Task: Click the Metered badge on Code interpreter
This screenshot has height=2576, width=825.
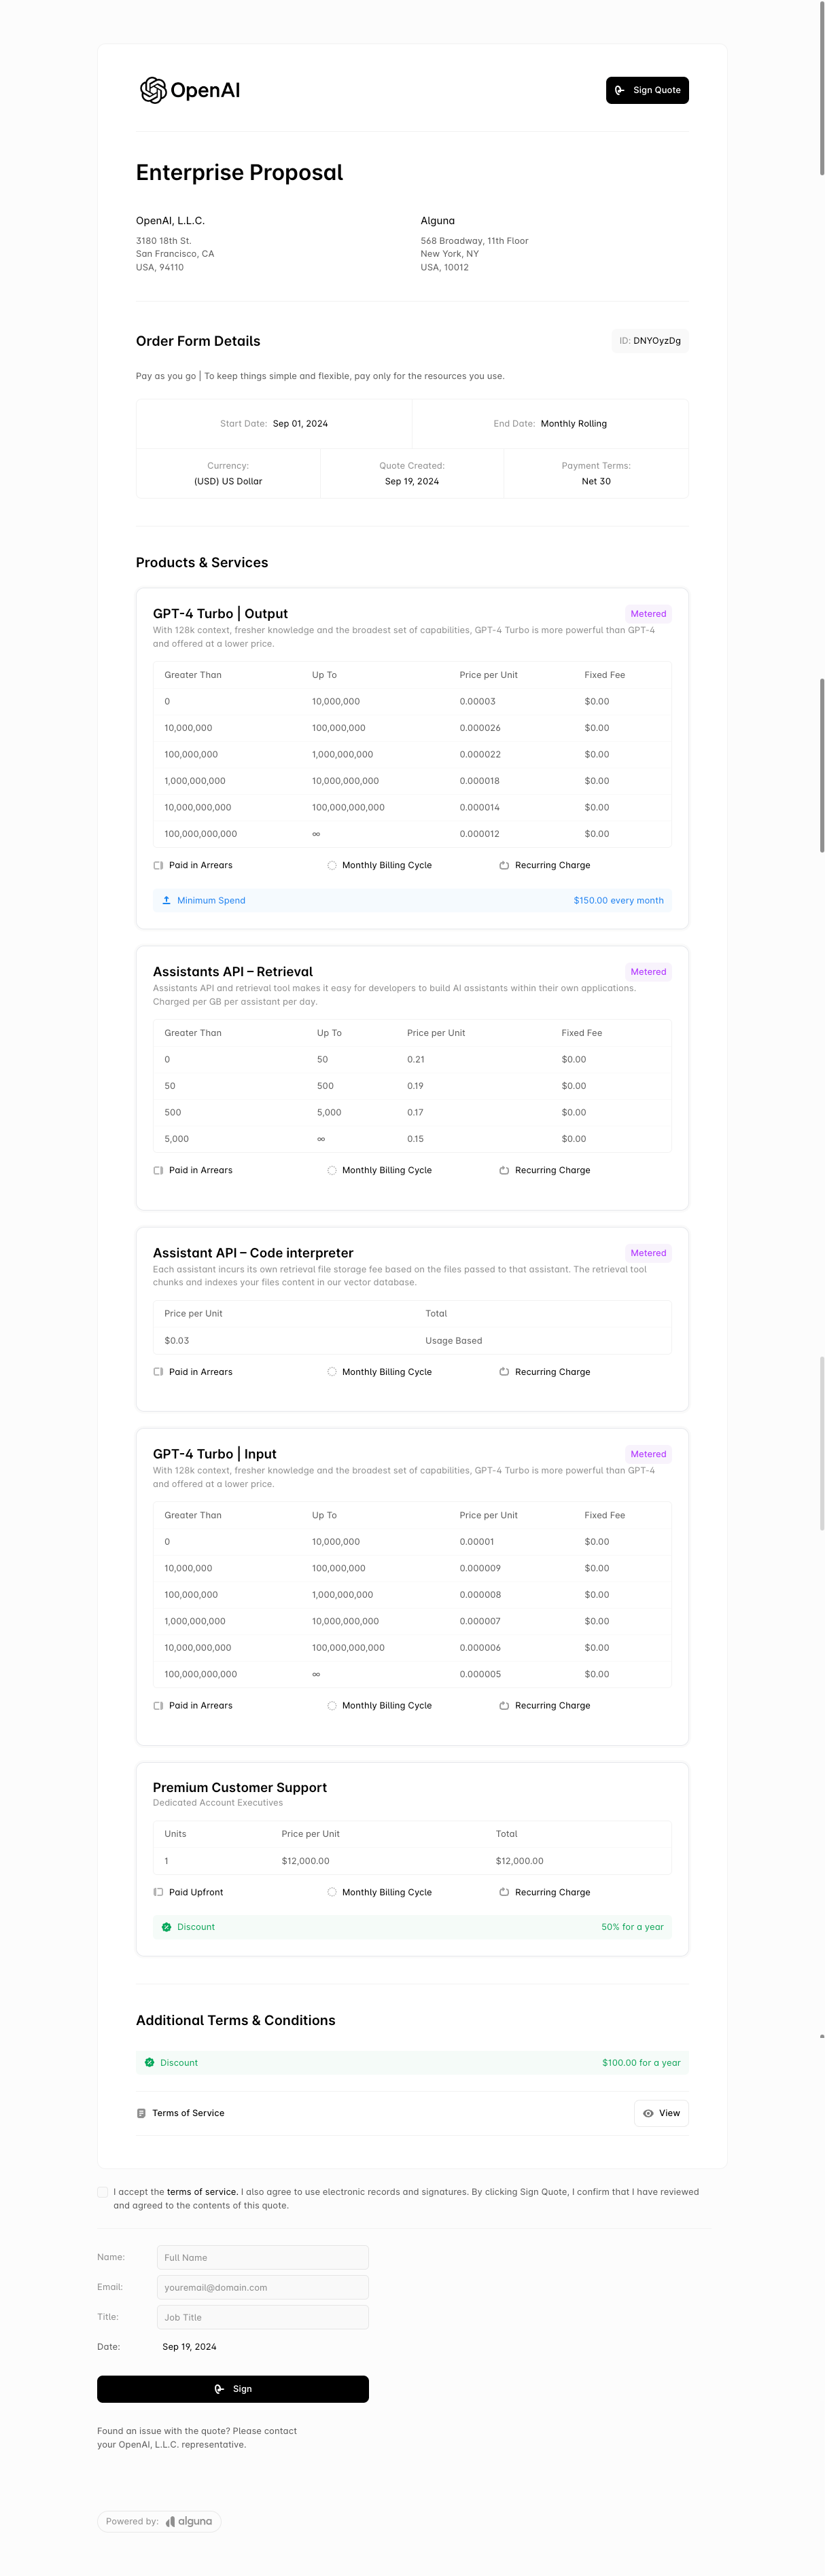Action: point(648,1253)
